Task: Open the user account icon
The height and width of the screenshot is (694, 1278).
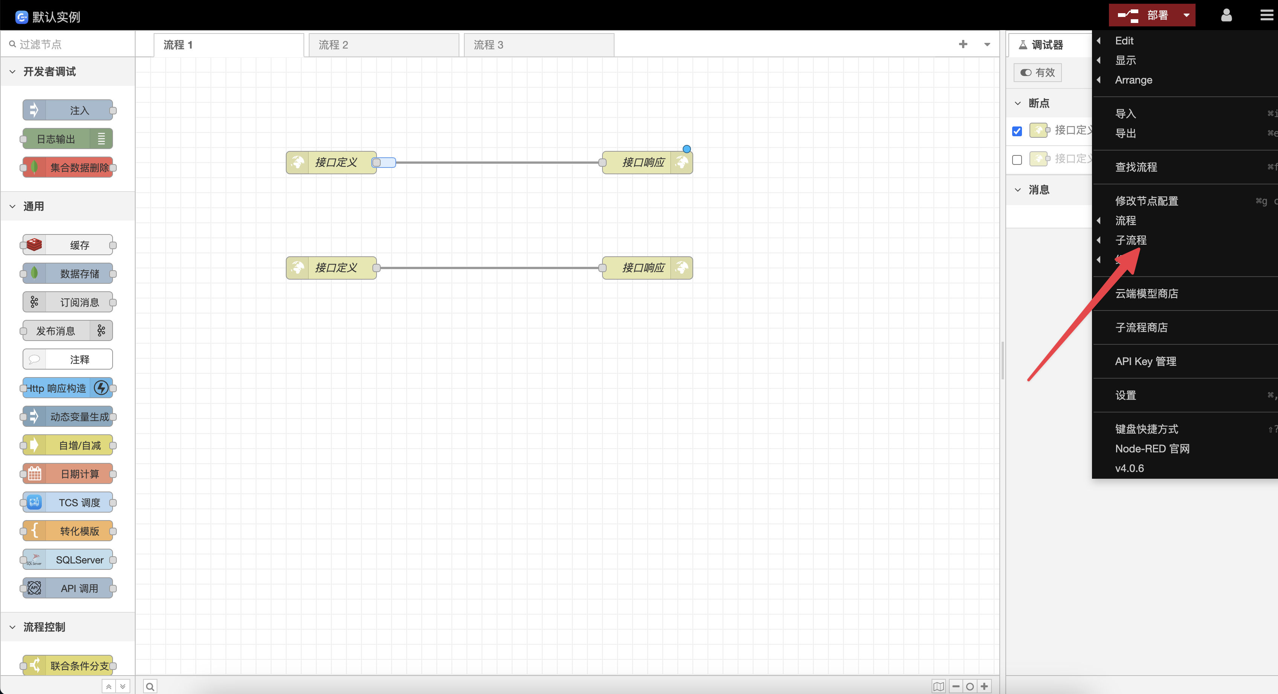Action: [x=1226, y=15]
